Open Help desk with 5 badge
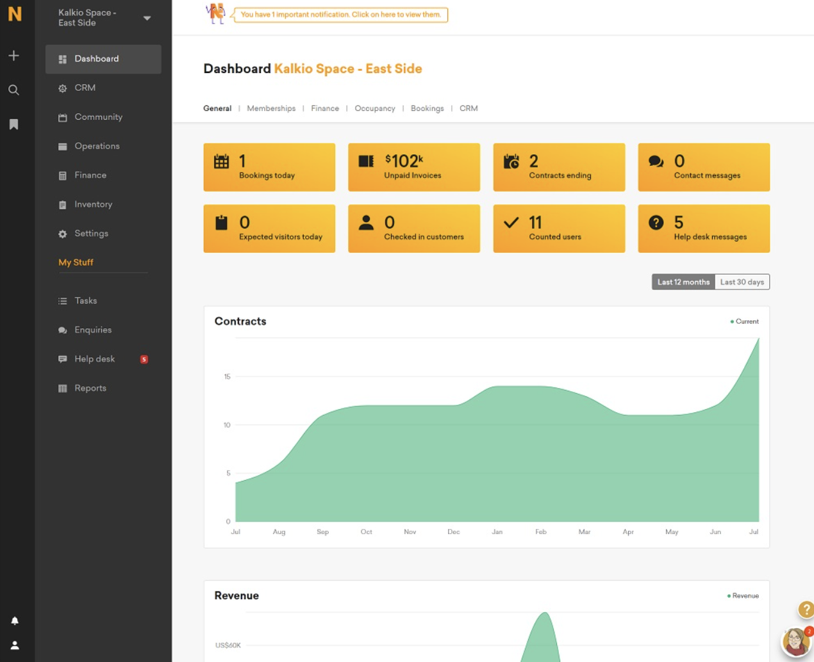 pos(94,359)
